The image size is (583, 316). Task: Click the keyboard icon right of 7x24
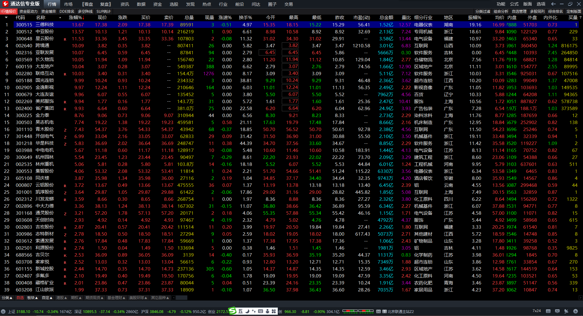click(x=548, y=311)
